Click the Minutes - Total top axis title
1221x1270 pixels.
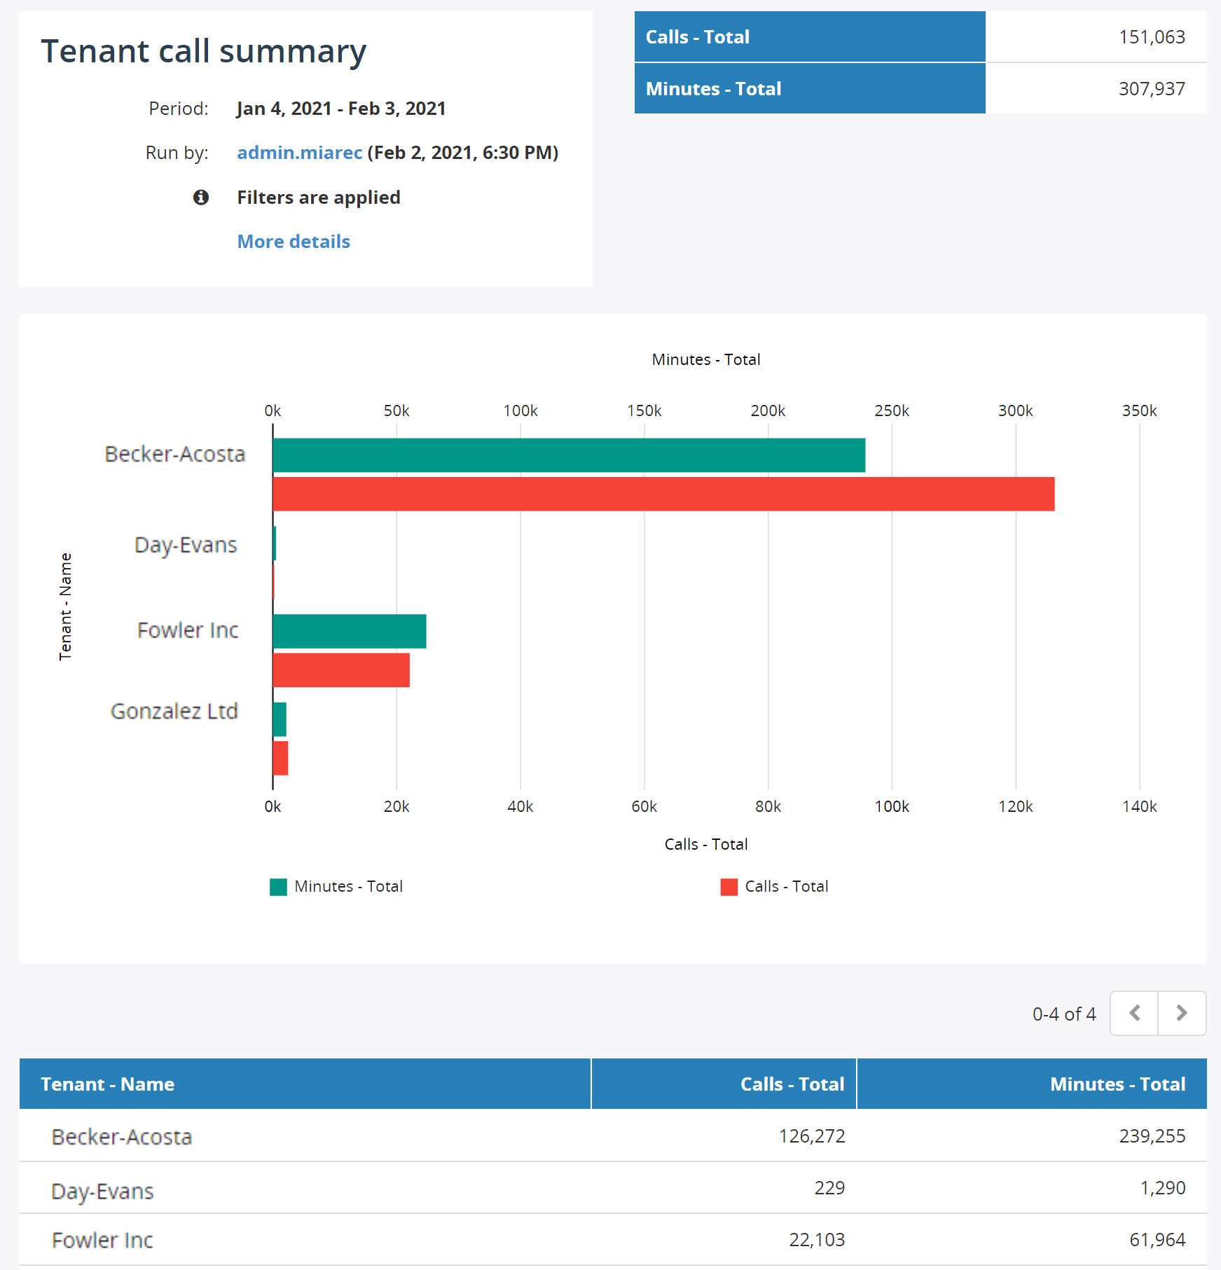(706, 359)
